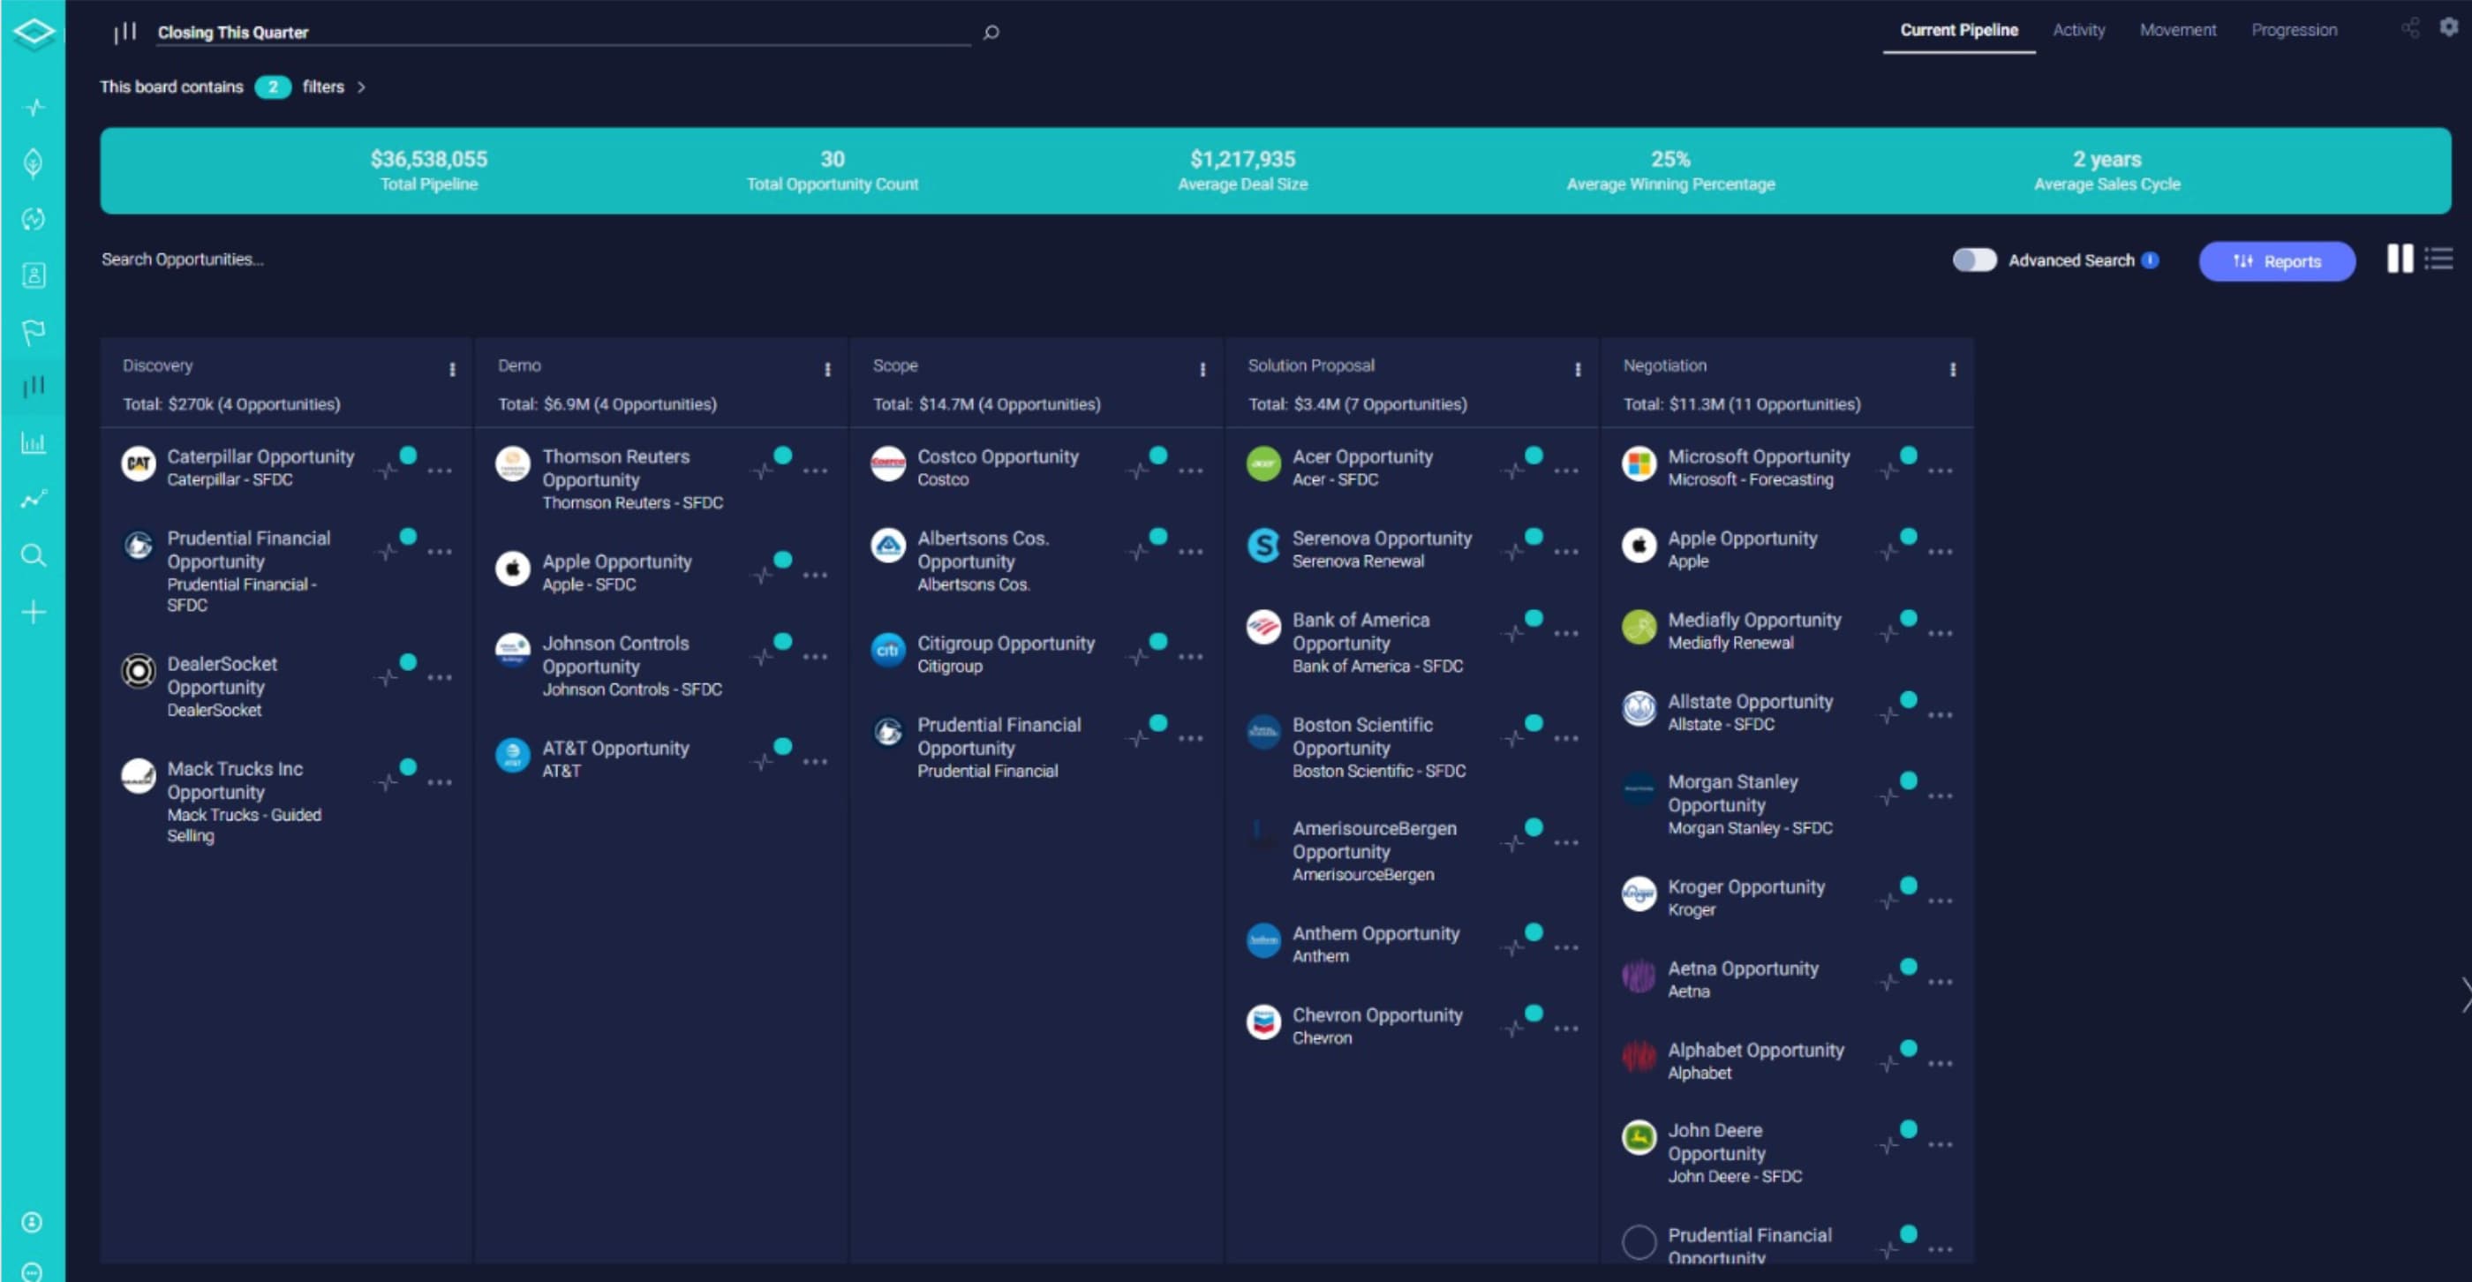Click the Reports button
The width and height of the screenshot is (2472, 1282).
click(x=2276, y=261)
